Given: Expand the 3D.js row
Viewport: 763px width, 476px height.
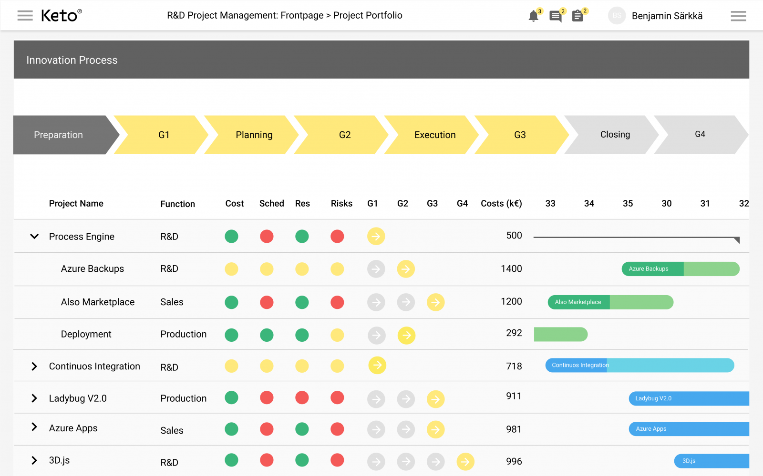Looking at the screenshot, I should (34, 460).
